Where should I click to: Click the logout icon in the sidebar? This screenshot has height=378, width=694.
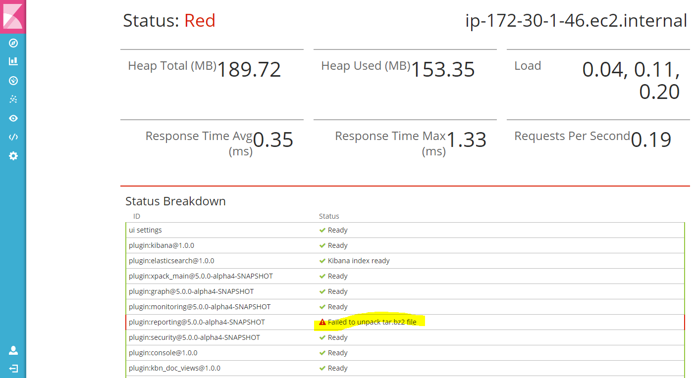coord(13,369)
